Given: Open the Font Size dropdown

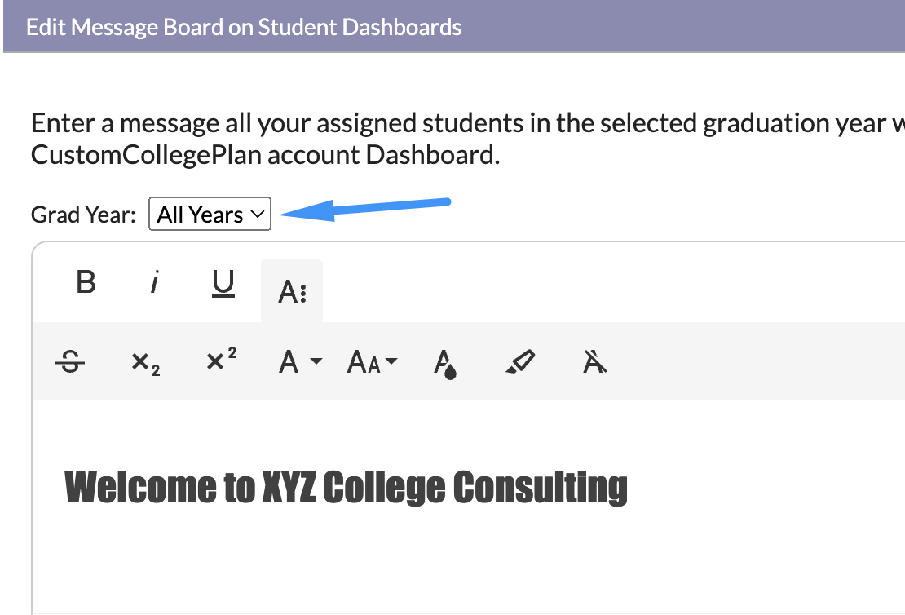Looking at the screenshot, I should click(372, 362).
